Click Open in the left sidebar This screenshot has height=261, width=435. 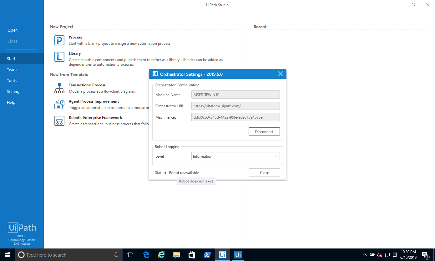(13, 30)
